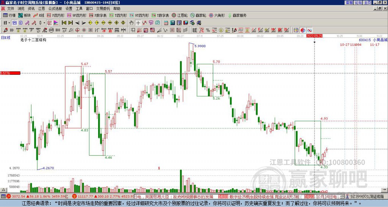Click the 客服 button
The width and height of the screenshot is (388, 207).
click(x=349, y=3)
